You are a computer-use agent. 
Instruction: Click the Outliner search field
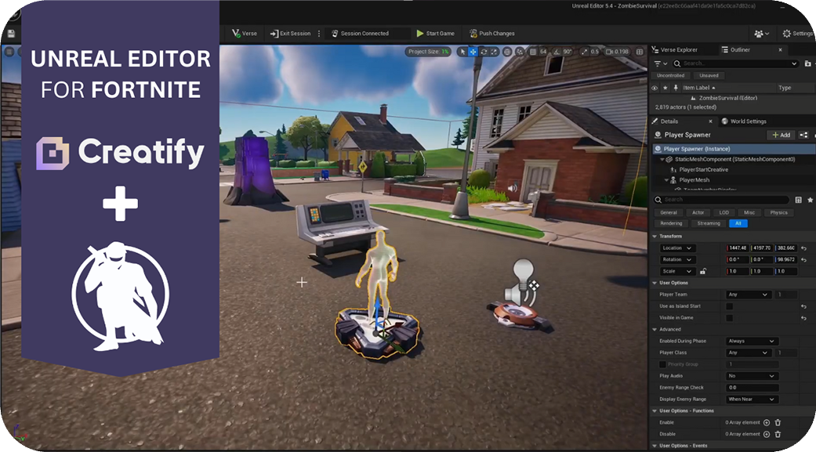735,63
